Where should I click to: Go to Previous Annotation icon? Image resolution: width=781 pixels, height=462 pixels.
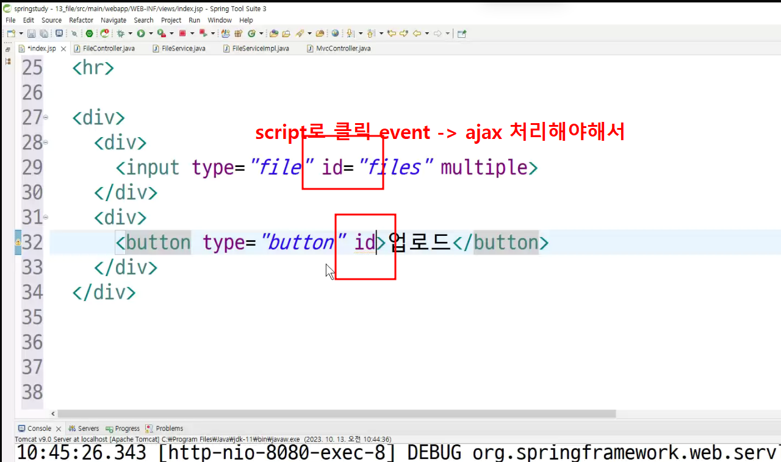371,34
